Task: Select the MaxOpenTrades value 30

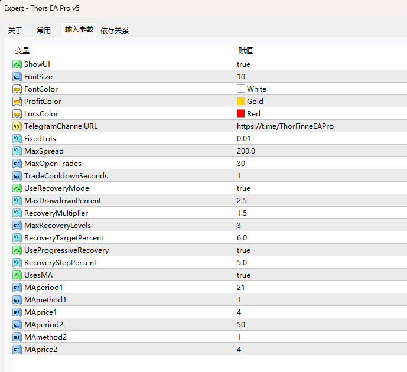Action: [x=241, y=164]
